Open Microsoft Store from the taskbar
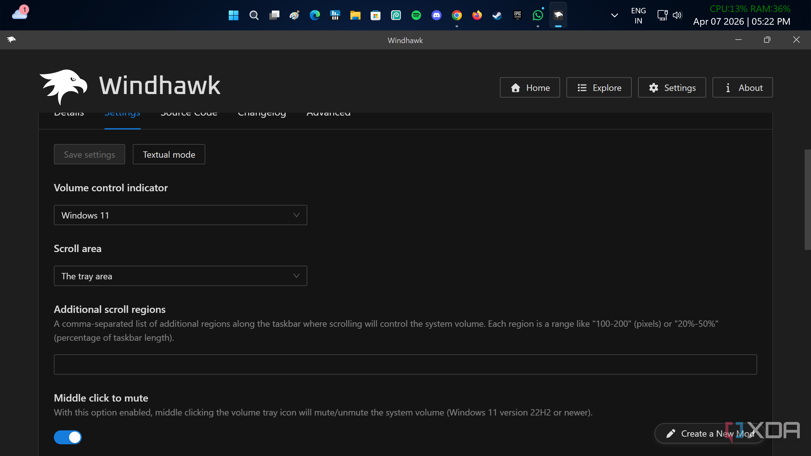811x456 pixels. pos(375,15)
